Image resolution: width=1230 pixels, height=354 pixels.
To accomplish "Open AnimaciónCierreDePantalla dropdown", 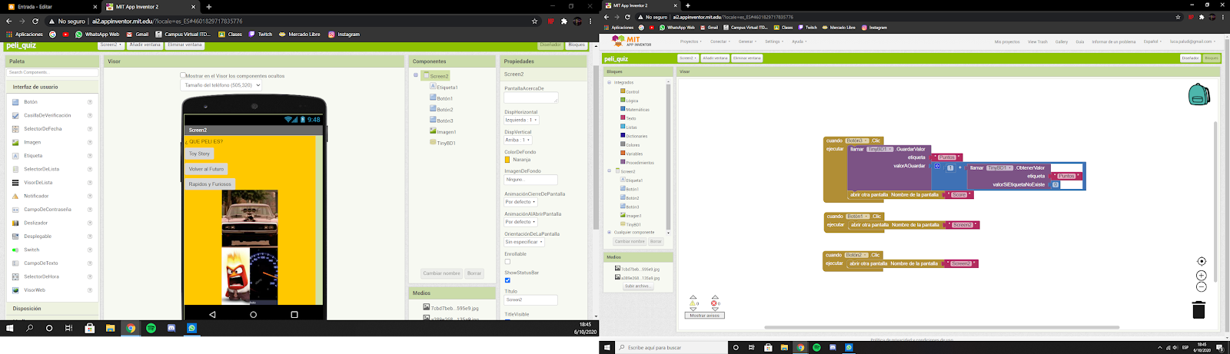I will click(521, 202).
